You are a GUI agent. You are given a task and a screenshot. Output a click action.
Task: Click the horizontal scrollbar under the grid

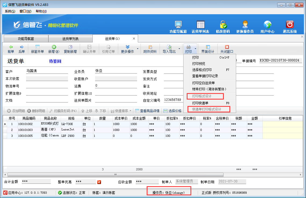(116, 175)
